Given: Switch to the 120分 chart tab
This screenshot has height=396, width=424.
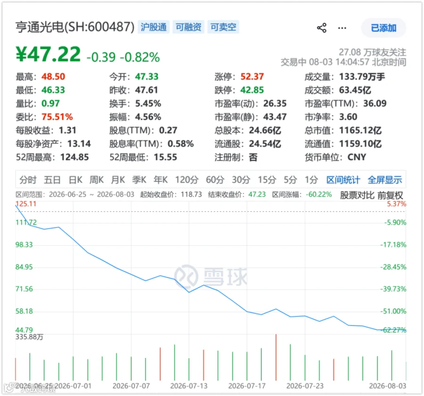Looking at the screenshot, I should (187, 180).
